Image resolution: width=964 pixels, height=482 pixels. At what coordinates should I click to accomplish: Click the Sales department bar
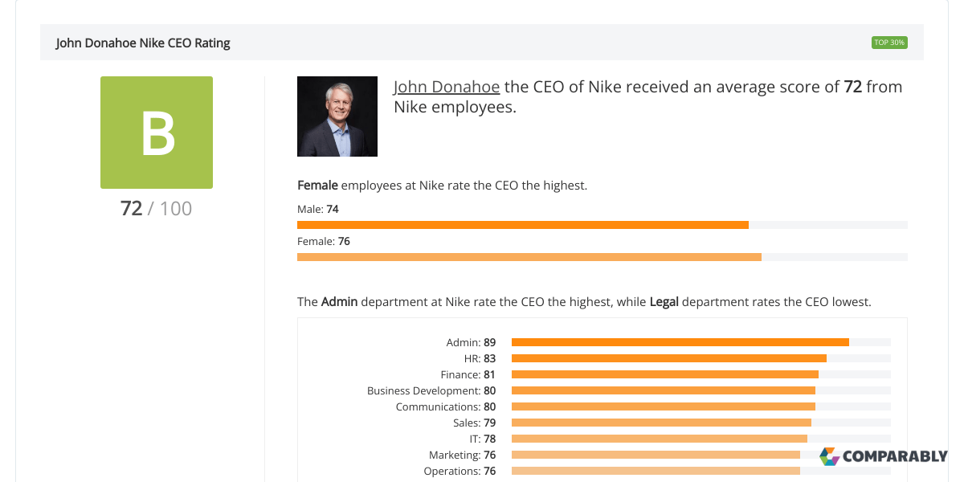[x=659, y=422]
